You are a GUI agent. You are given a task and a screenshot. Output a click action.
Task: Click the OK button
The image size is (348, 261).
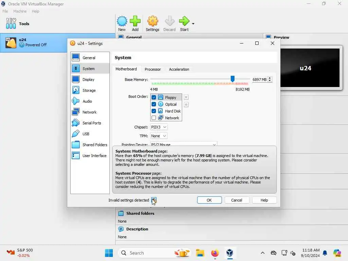209,200
